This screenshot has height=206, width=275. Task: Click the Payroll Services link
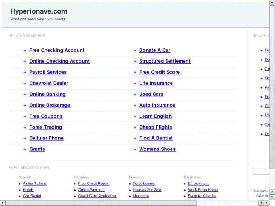point(48,72)
